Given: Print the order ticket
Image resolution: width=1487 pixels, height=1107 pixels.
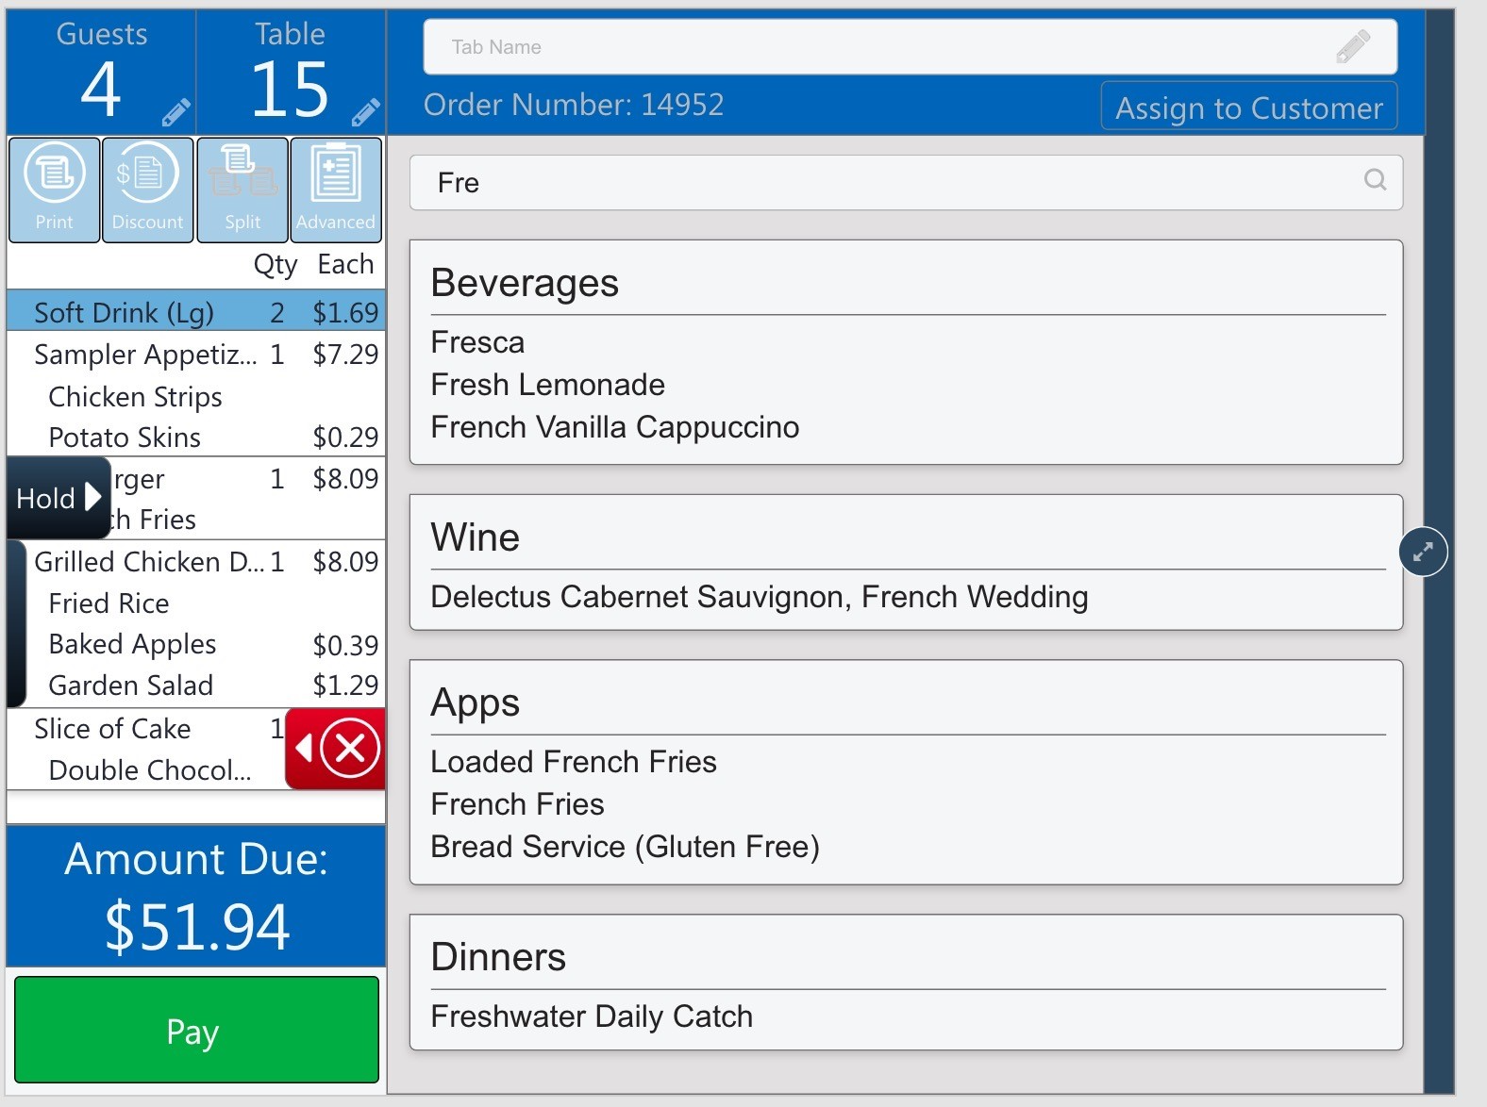Looking at the screenshot, I should coord(54,190).
